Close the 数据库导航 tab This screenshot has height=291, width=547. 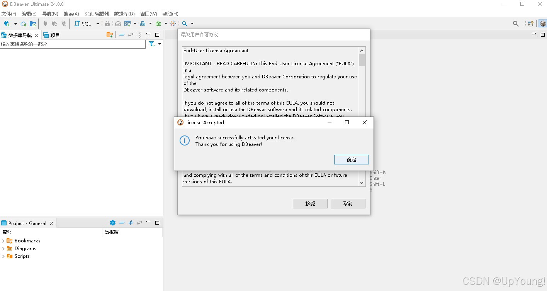(37, 35)
